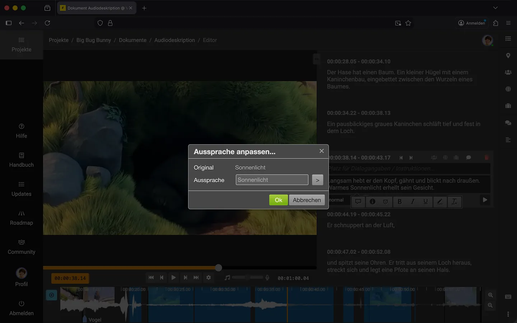Play the video with the play button
517x323 pixels.
click(173, 277)
